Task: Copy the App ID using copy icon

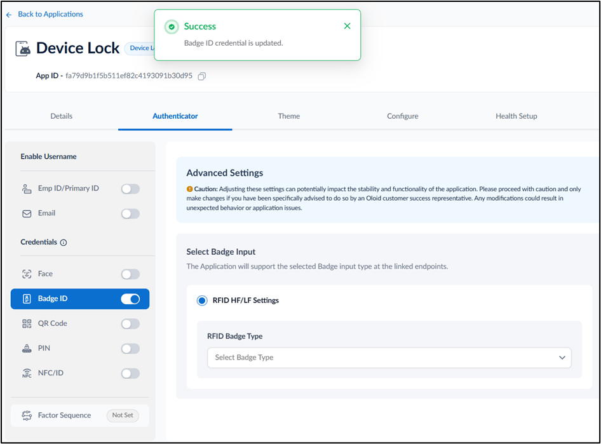Action: [x=201, y=76]
